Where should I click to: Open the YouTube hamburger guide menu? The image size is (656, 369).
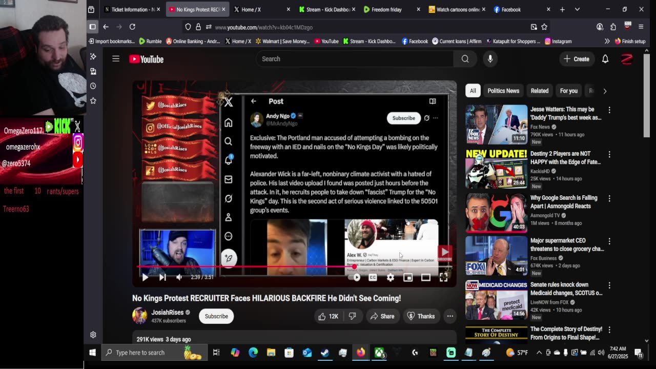[x=116, y=59]
